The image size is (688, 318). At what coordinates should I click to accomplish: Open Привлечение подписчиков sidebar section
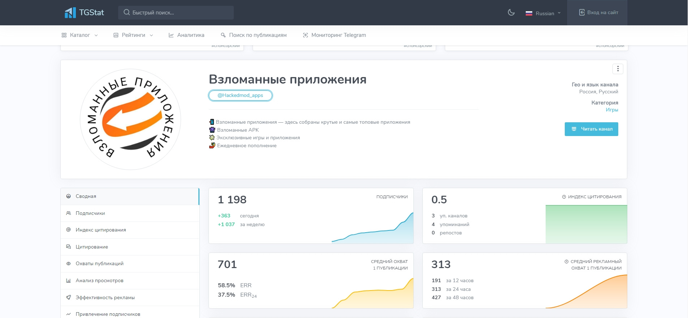point(130,312)
